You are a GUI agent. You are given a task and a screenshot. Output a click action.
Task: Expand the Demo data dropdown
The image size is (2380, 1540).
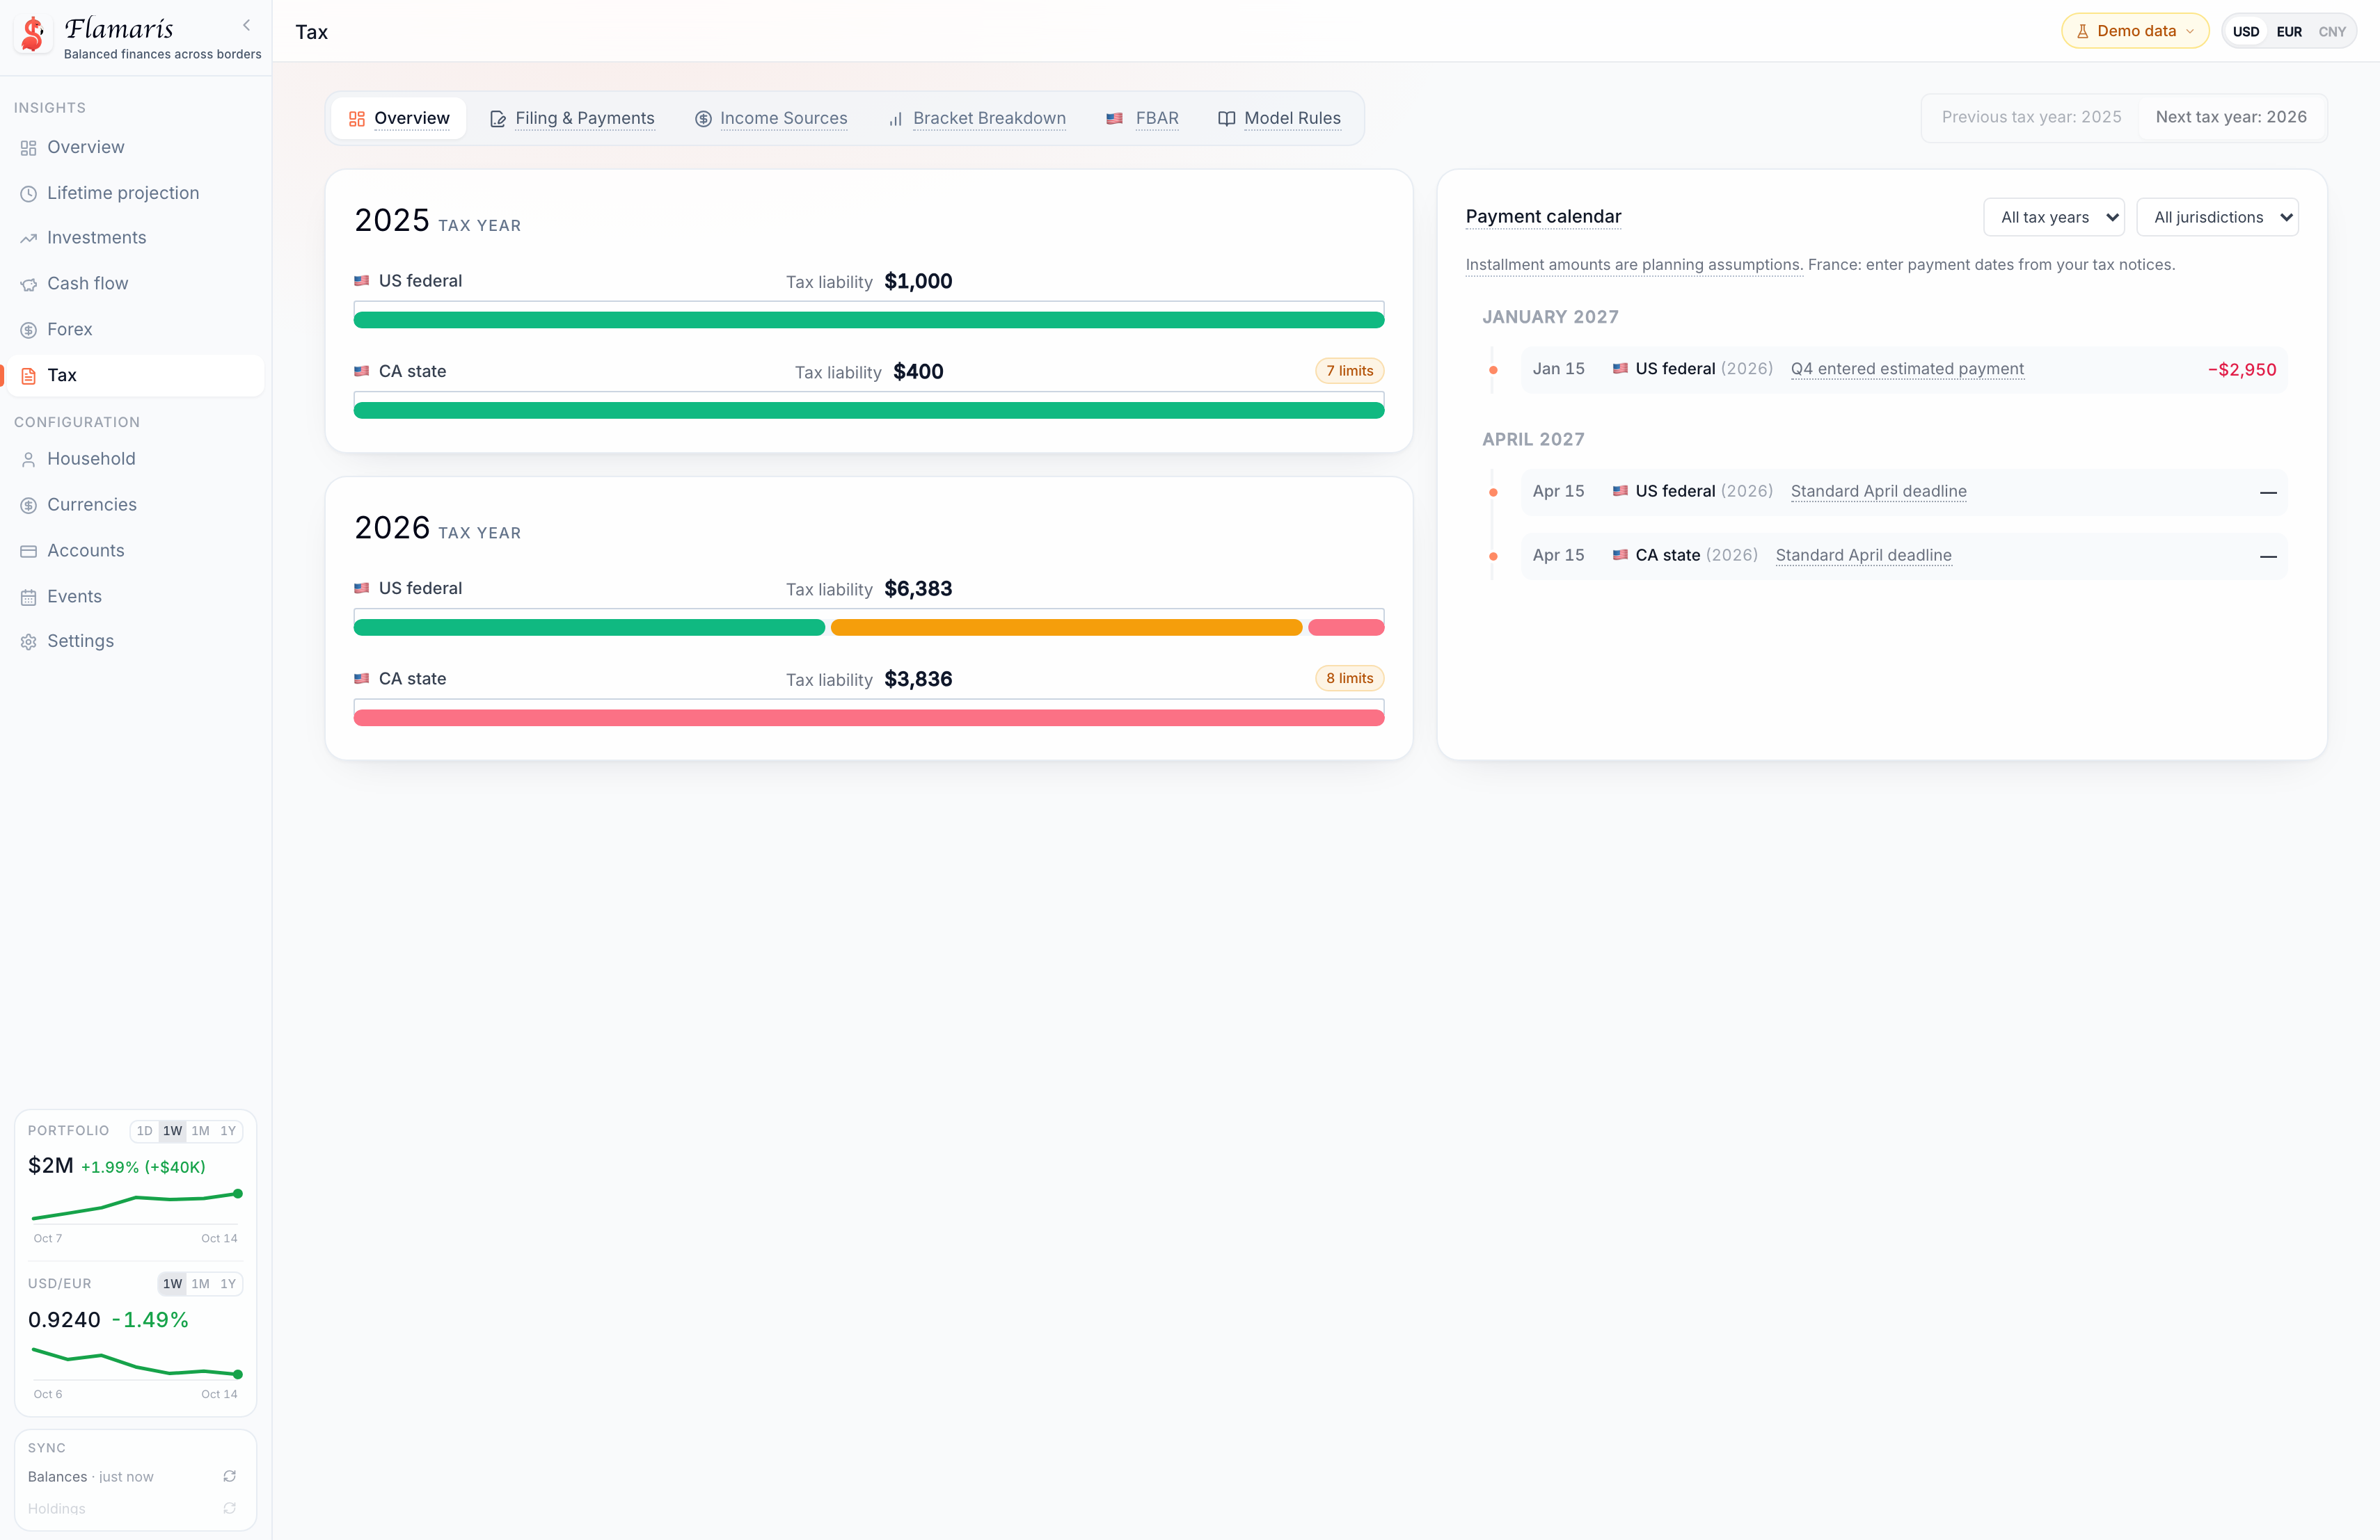pyautogui.click(x=2135, y=31)
